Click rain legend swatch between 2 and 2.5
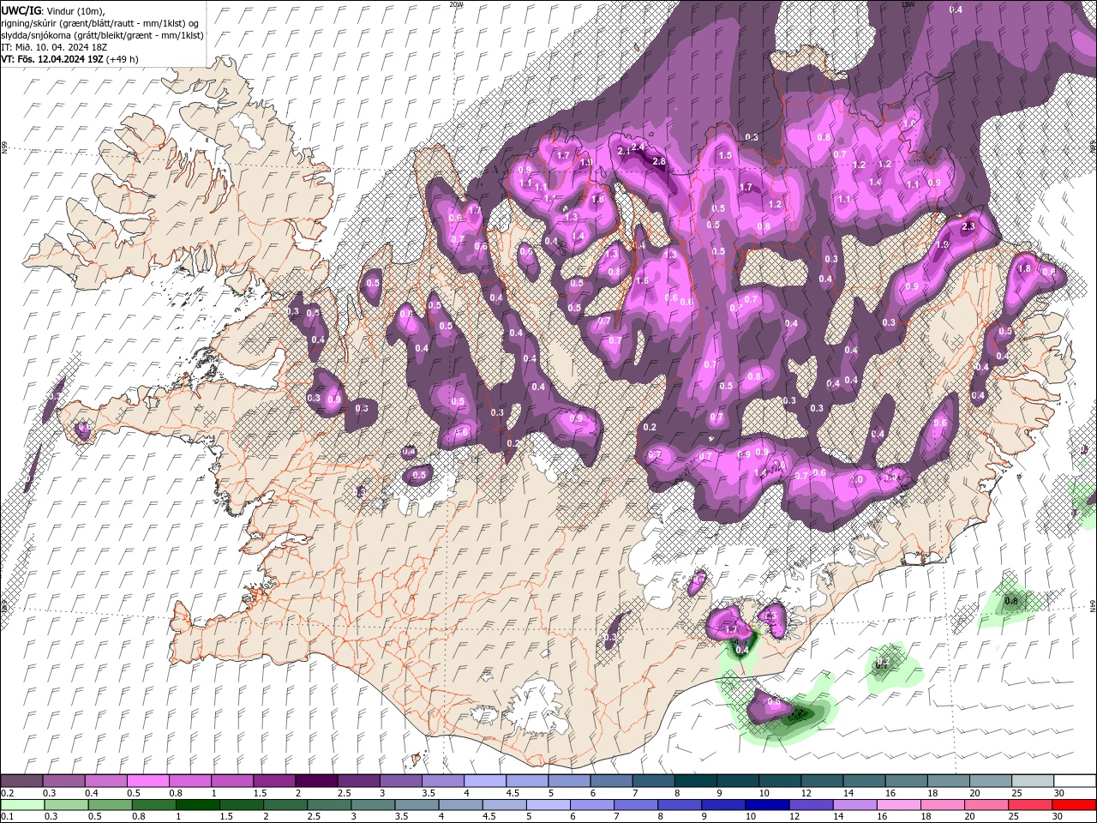Viewport: 1097px width, 823px height. pyautogui.click(x=285, y=805)
